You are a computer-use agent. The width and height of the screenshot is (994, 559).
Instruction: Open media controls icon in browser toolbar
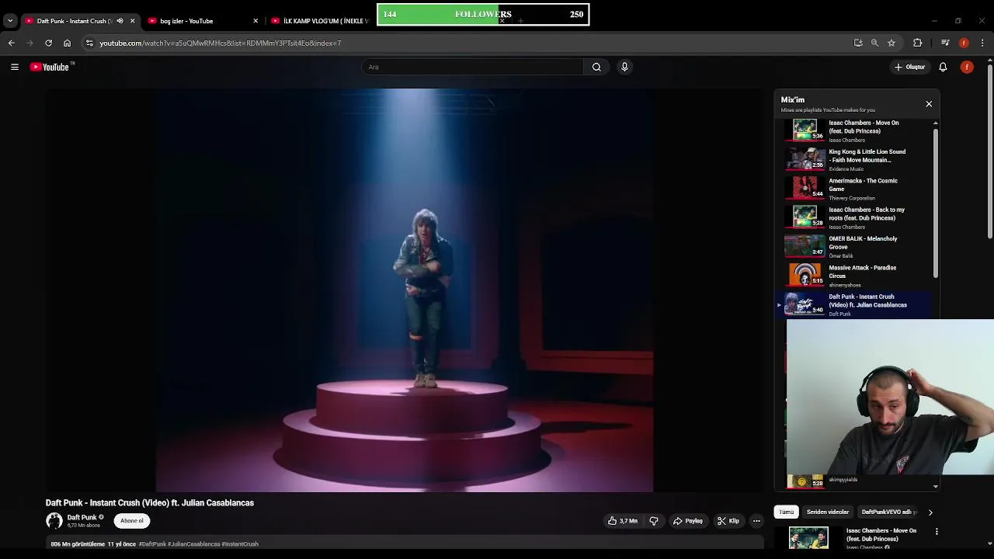click(945, 43)
